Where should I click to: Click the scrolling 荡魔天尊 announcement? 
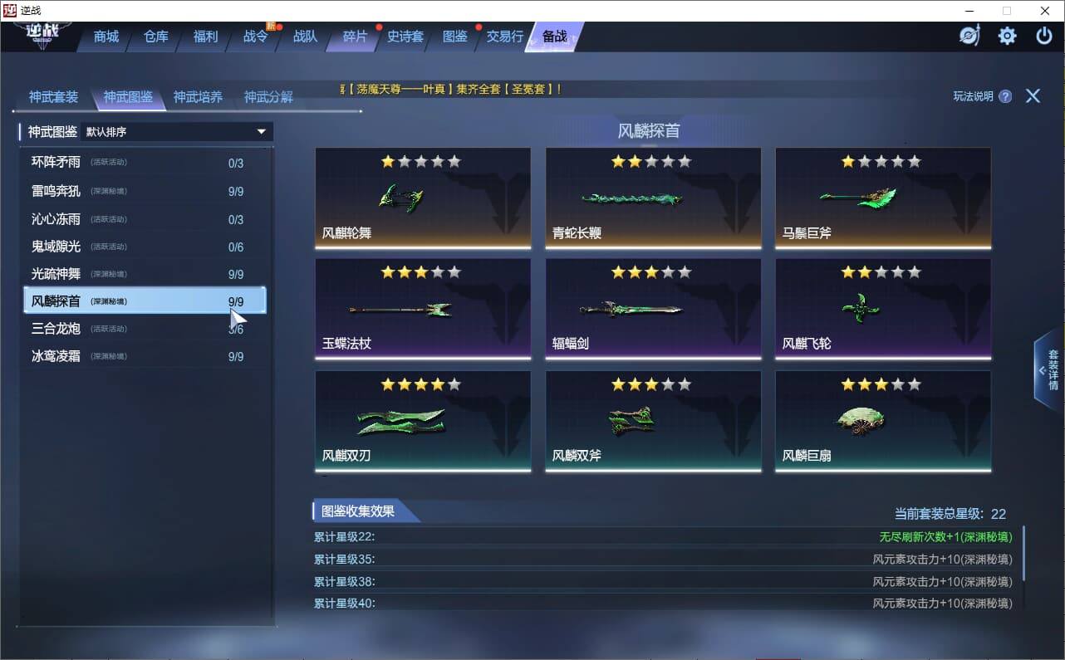451,88
